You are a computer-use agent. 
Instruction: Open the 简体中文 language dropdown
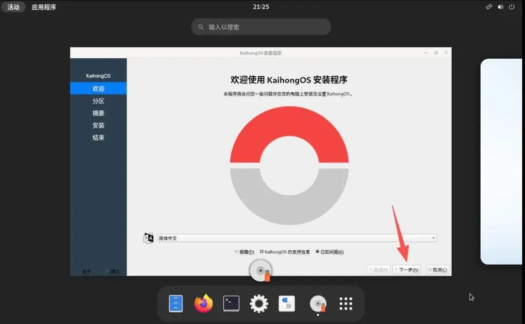pyautogui.click(x=297, y=238)
